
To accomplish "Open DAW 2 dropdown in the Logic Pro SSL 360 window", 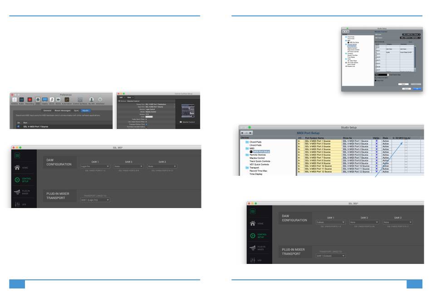I will pos(129,166).
